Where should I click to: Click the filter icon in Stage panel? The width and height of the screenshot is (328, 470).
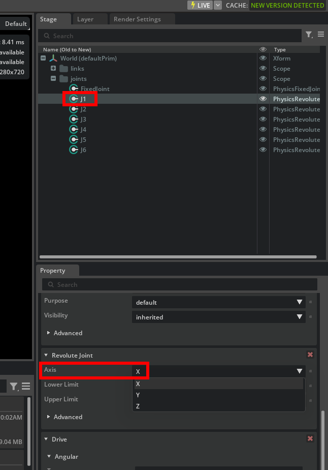[308, 35]
